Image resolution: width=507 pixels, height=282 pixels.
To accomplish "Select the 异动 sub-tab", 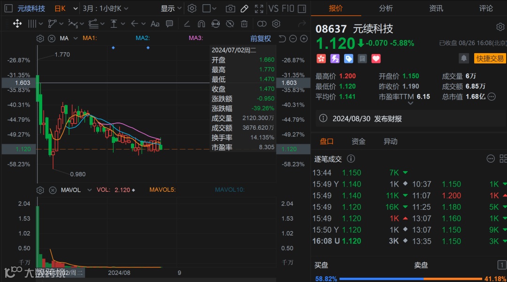I will pyautogui.click(x=390, y=141).
